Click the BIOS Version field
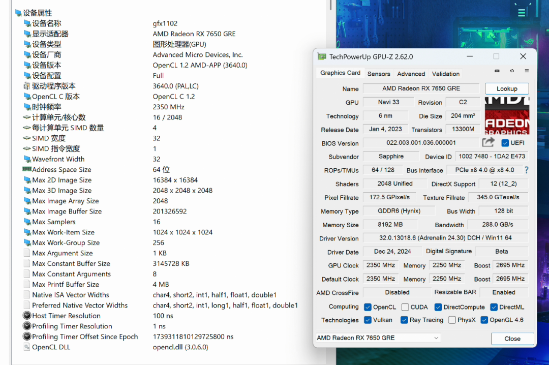This screenshot has width=549, height=365. tap(421, 142)
